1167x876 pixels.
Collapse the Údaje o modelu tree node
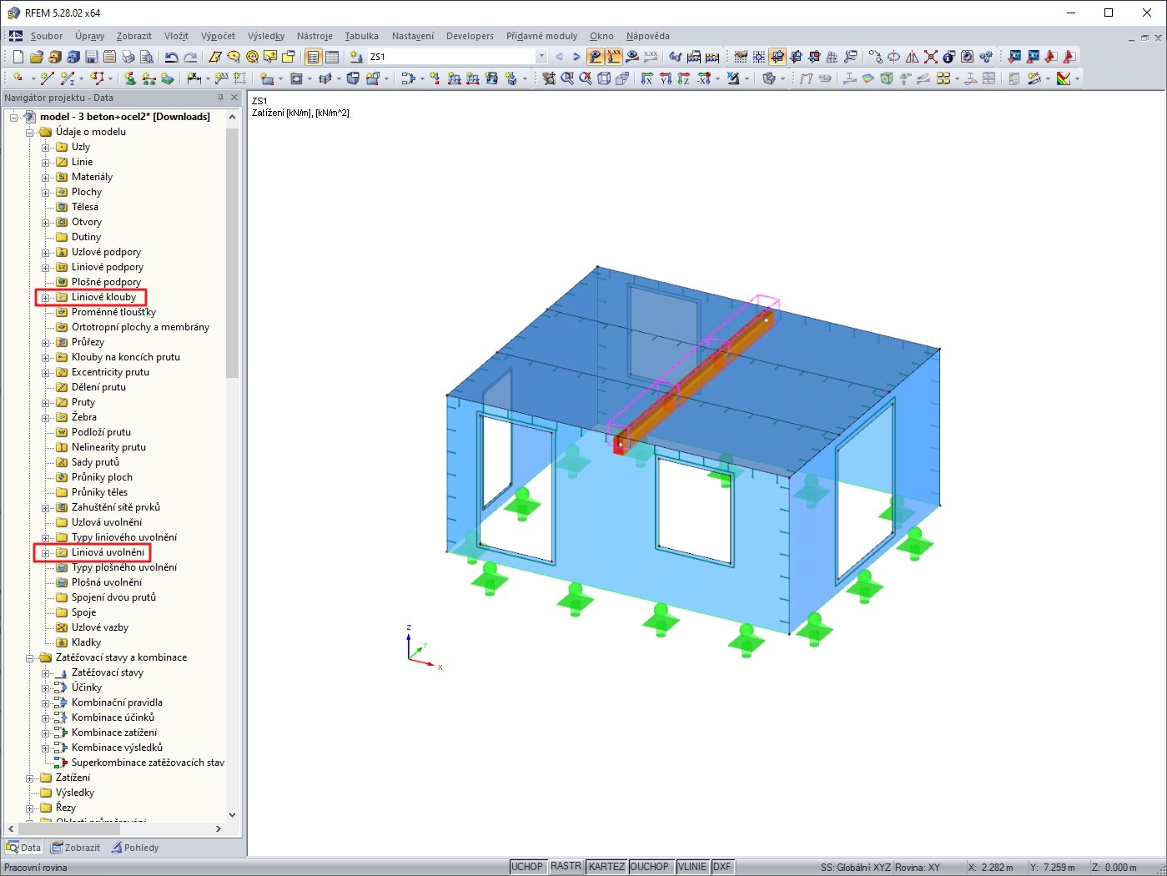tap(30, 133)
